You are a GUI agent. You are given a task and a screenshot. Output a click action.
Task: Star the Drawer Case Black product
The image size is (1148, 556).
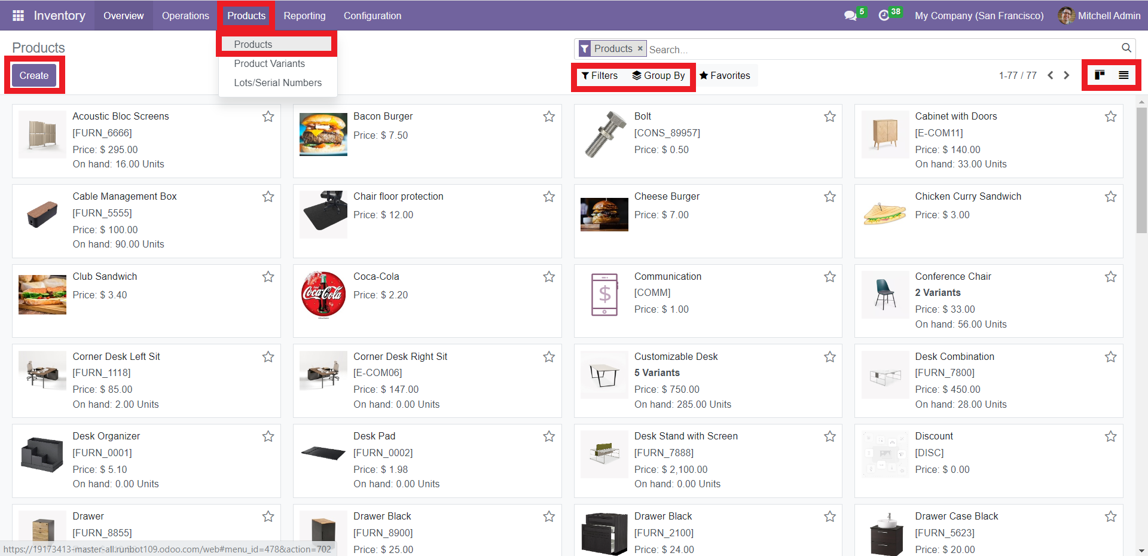click(1110, 517)
